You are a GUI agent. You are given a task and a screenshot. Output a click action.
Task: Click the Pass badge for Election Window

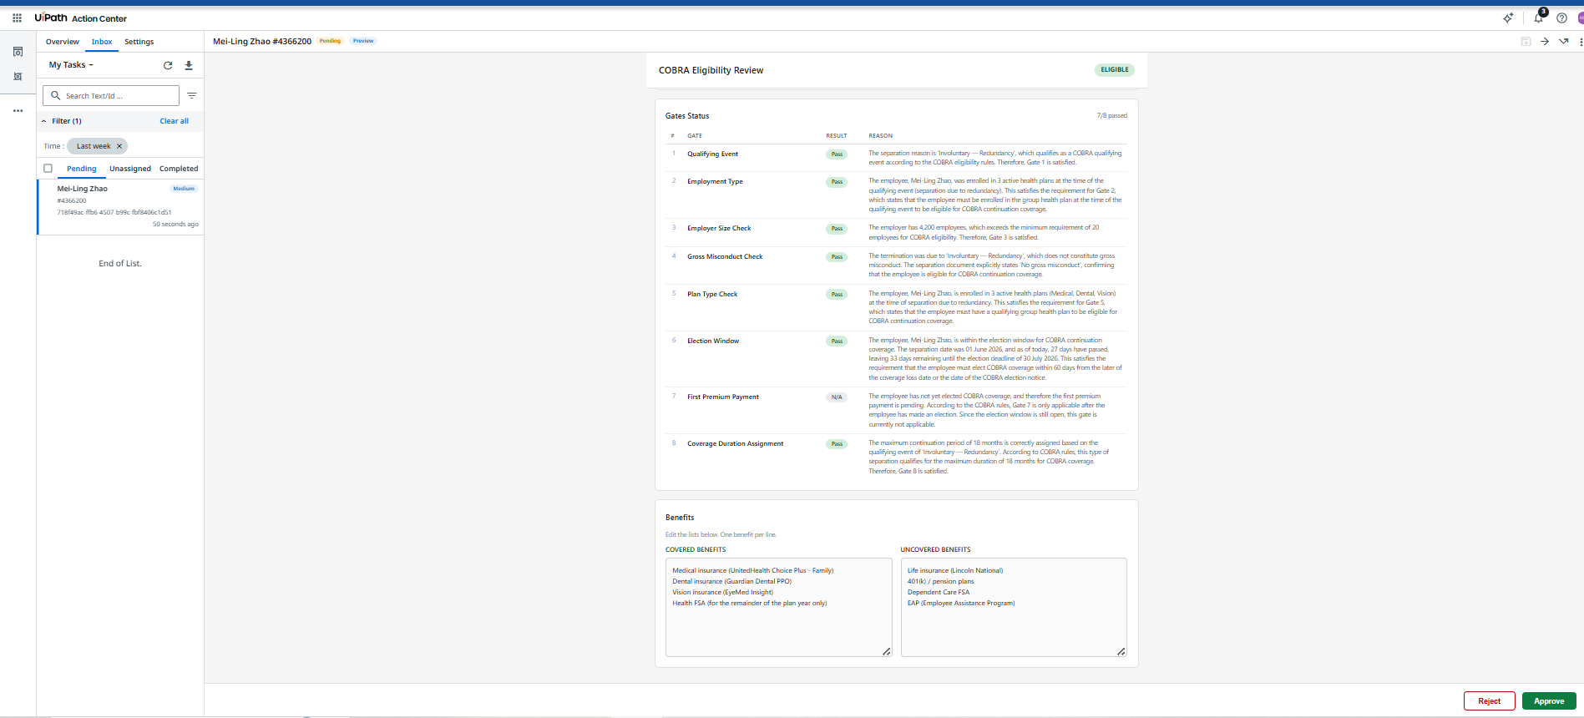[837, 341]
